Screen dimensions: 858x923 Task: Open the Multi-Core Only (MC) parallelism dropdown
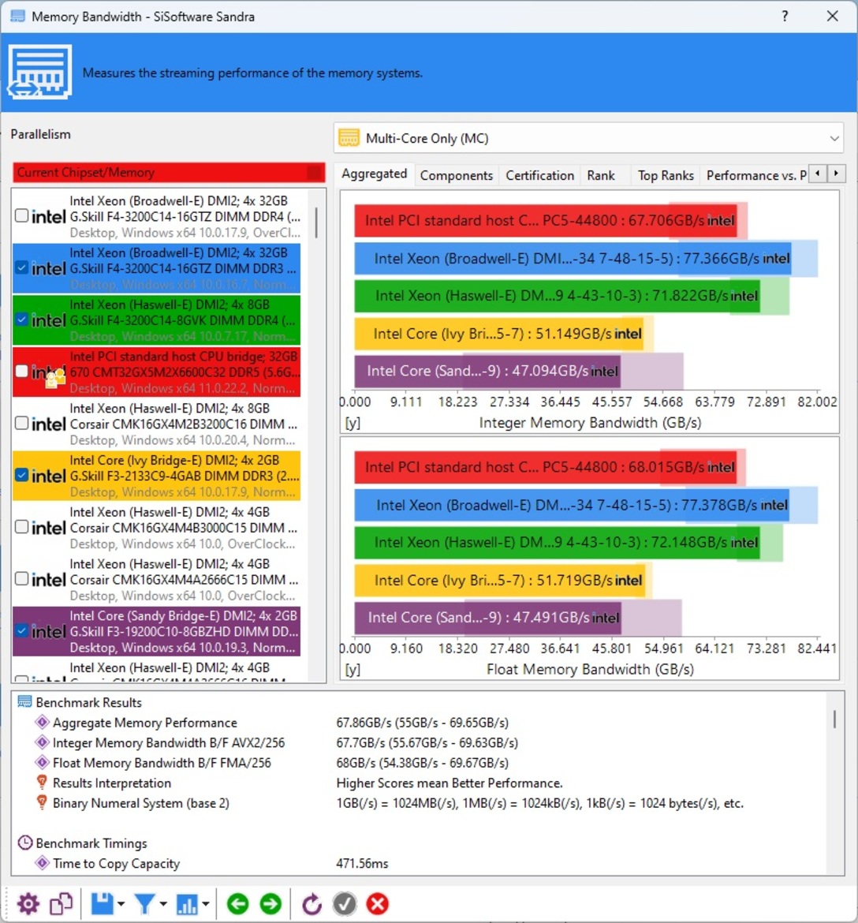point(588,138)
